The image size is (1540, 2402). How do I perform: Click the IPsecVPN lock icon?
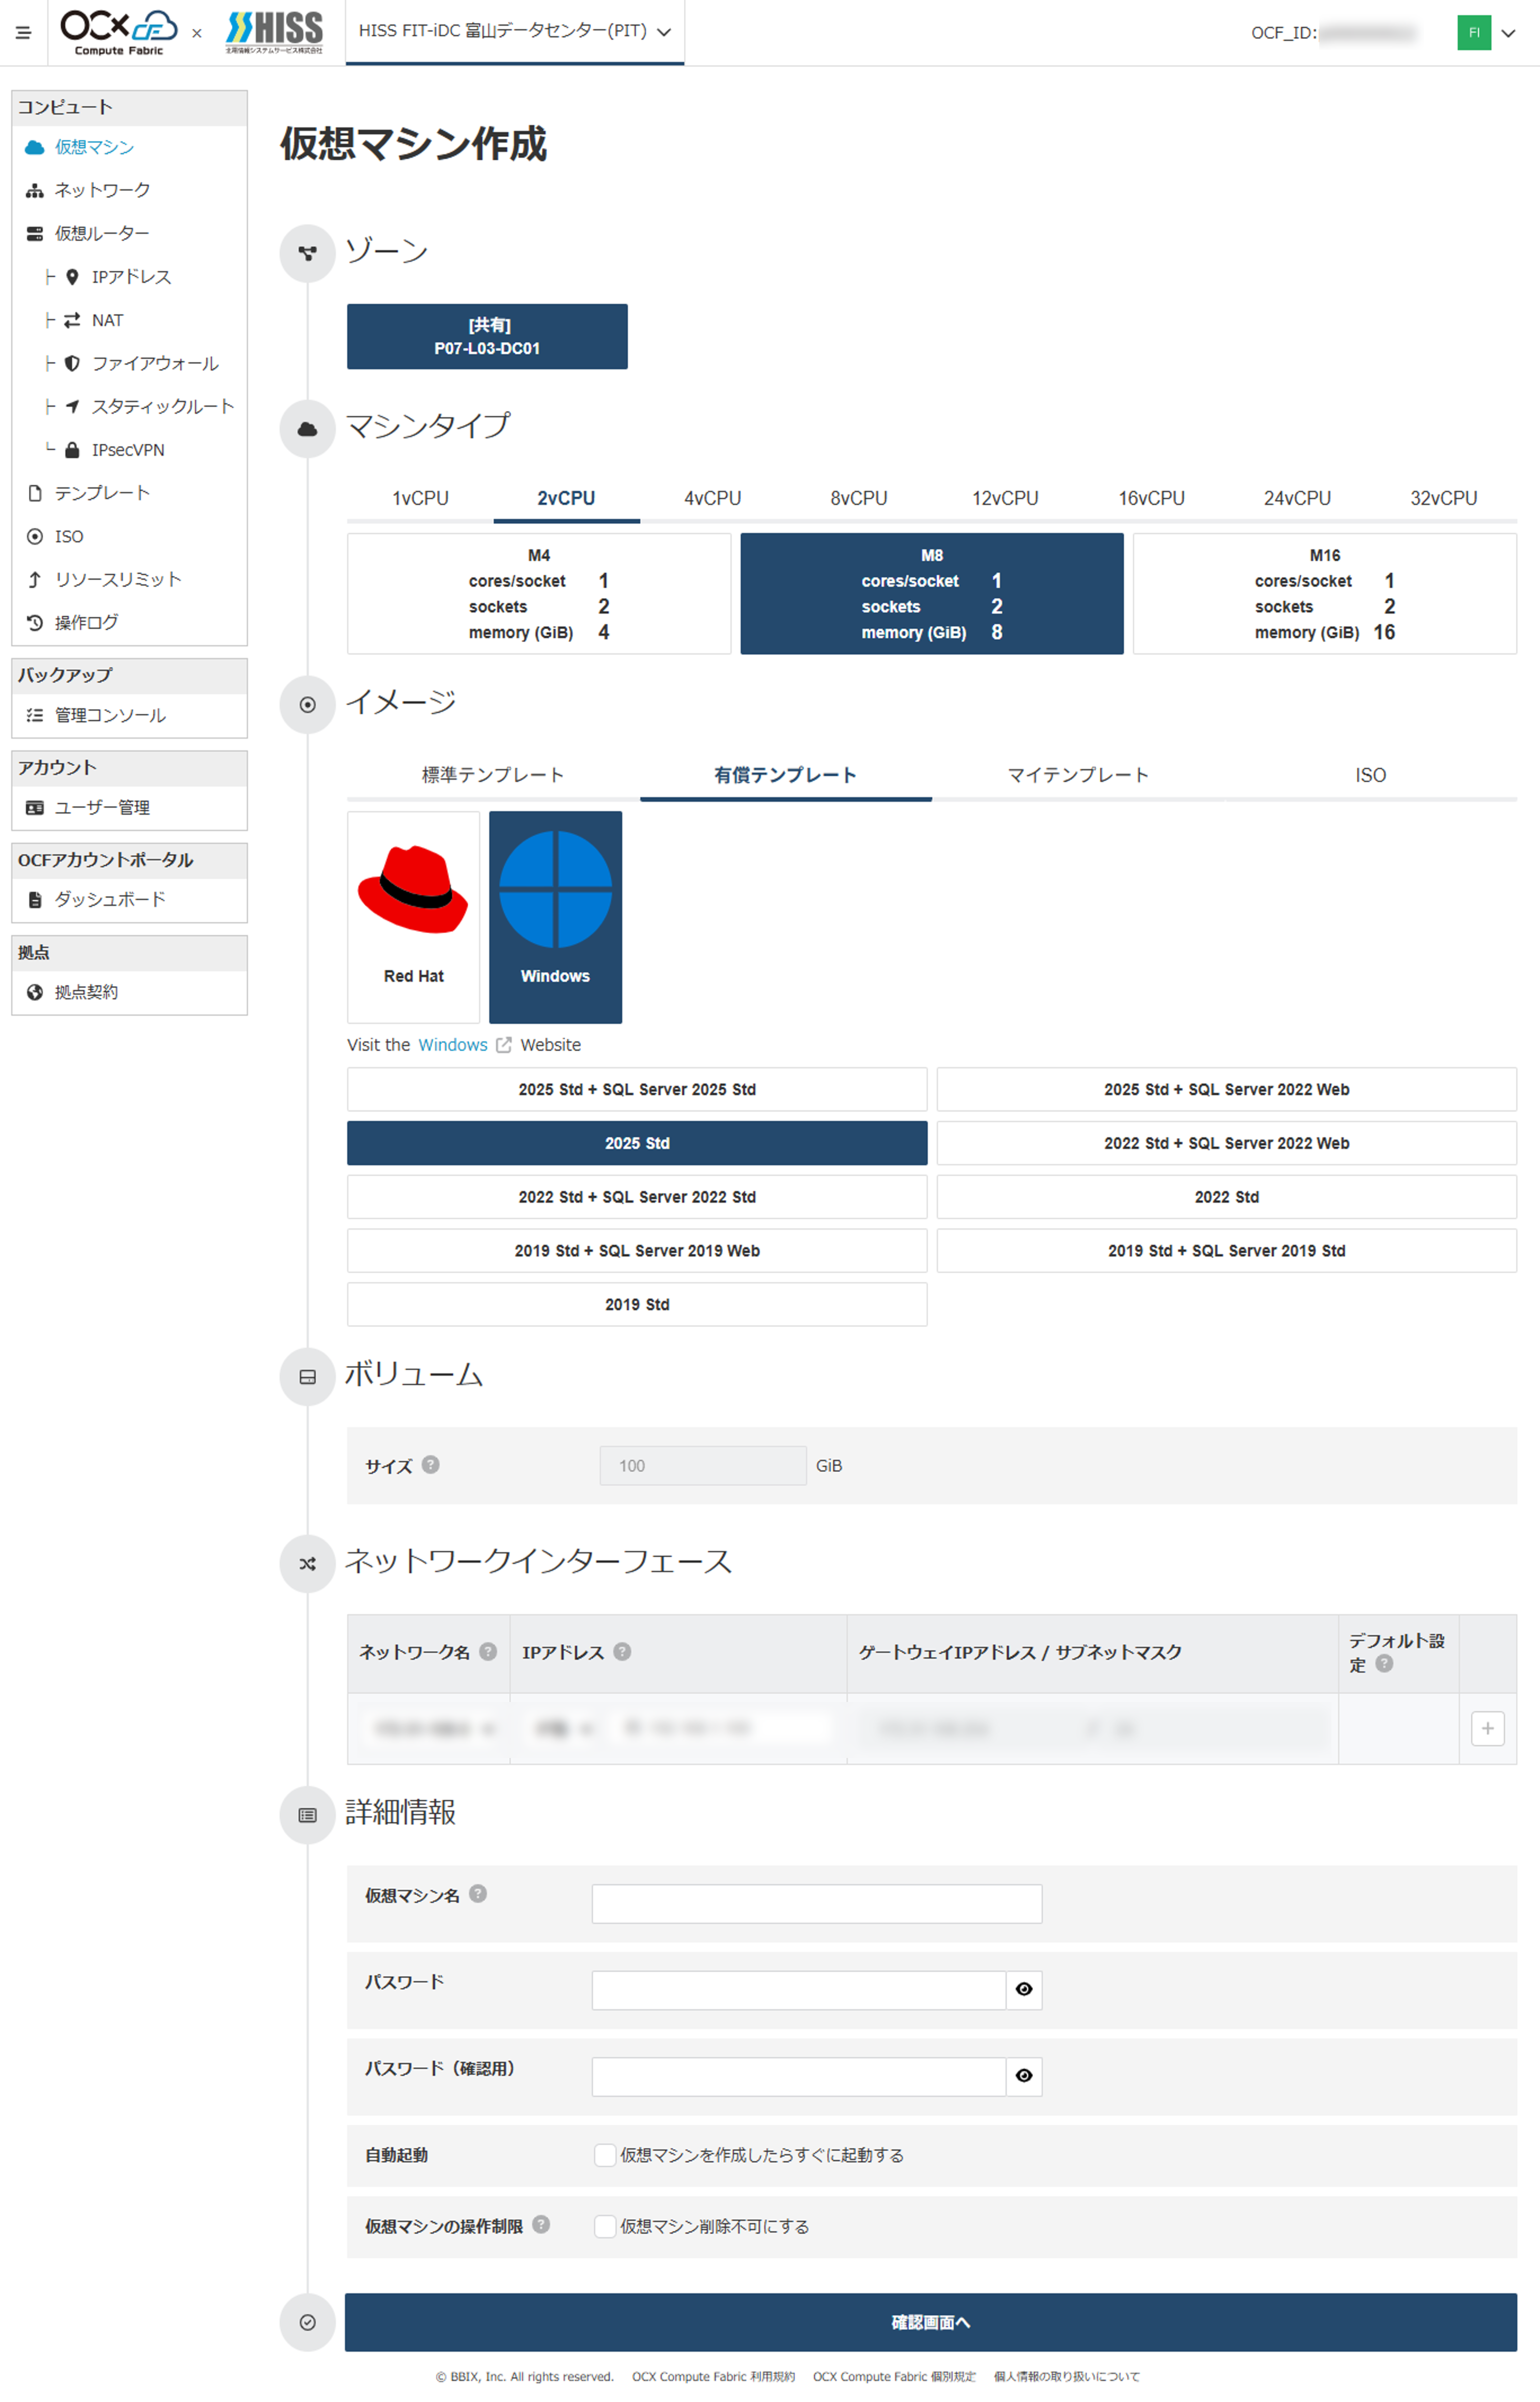click(x=72, y=450)
